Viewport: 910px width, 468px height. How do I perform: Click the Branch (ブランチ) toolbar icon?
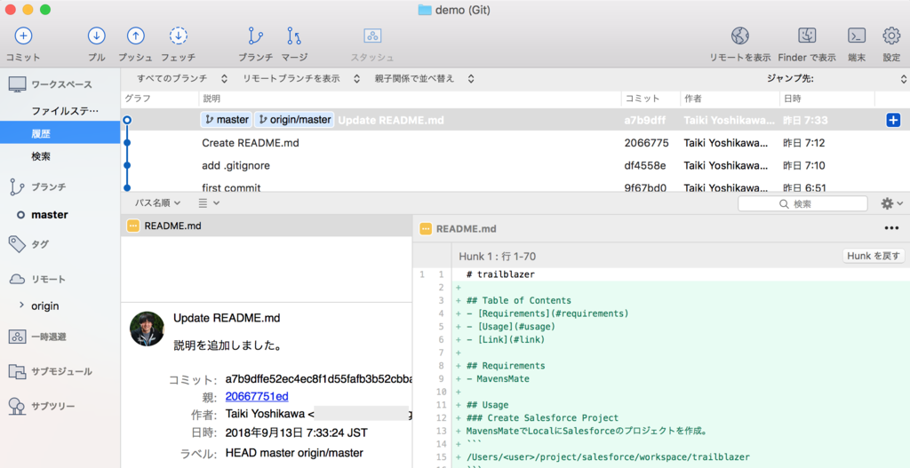coord(255,36)
